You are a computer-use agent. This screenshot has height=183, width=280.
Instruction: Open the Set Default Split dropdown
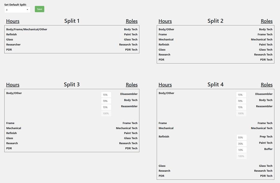(x=17, y=10)
